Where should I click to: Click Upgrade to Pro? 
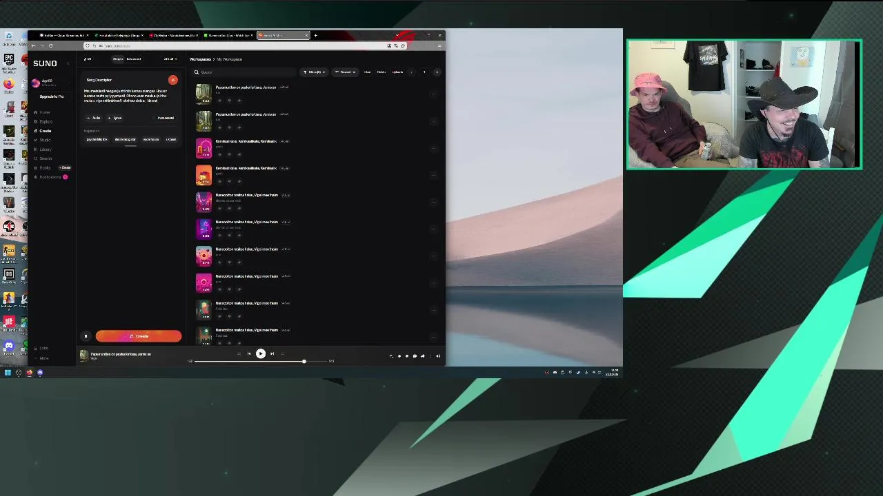coord(52,96)
